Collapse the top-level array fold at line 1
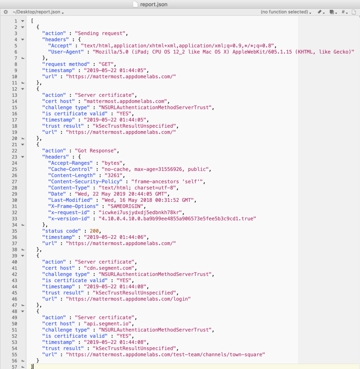360x369 pixels. [22, 21]
